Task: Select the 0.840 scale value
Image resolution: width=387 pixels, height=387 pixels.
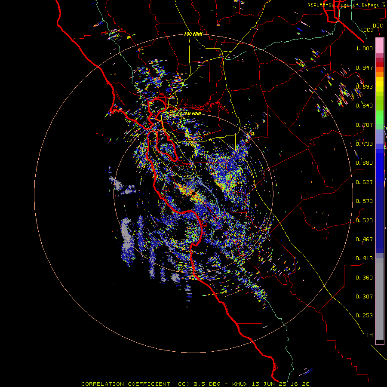Action: (x=364, y=106)
